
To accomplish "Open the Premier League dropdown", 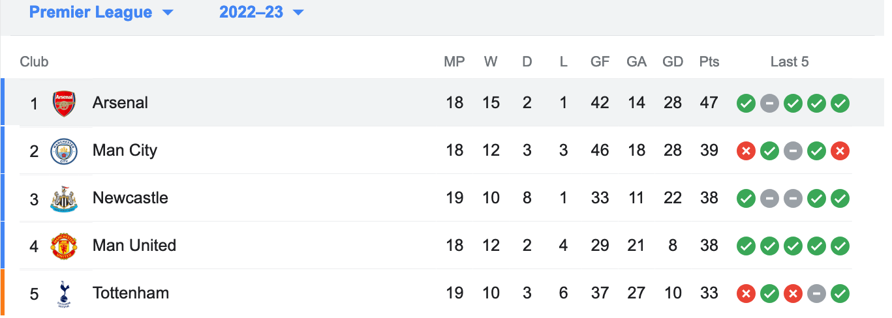I will (101, 12).
